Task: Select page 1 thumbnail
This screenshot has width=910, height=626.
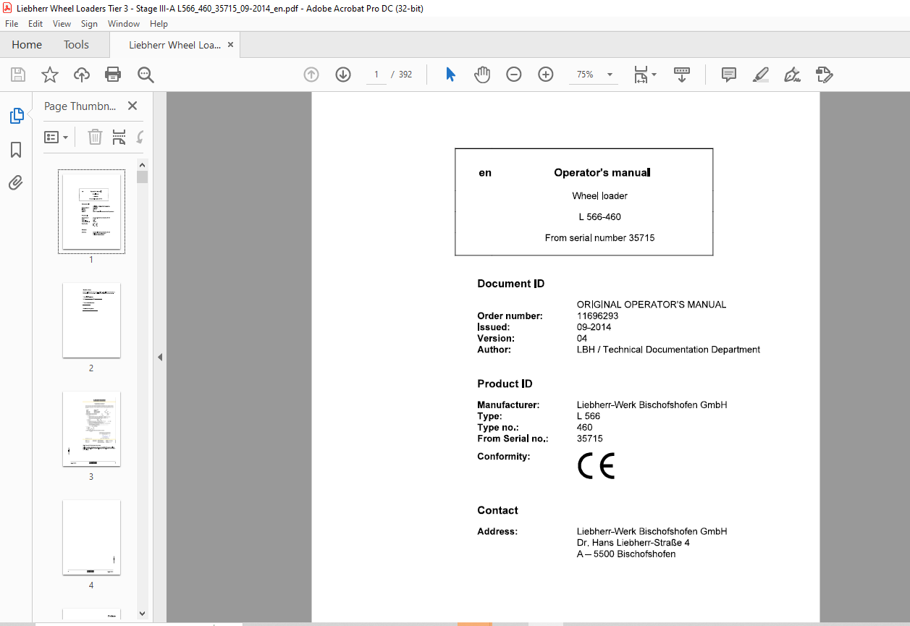Action: pos(91,211)
